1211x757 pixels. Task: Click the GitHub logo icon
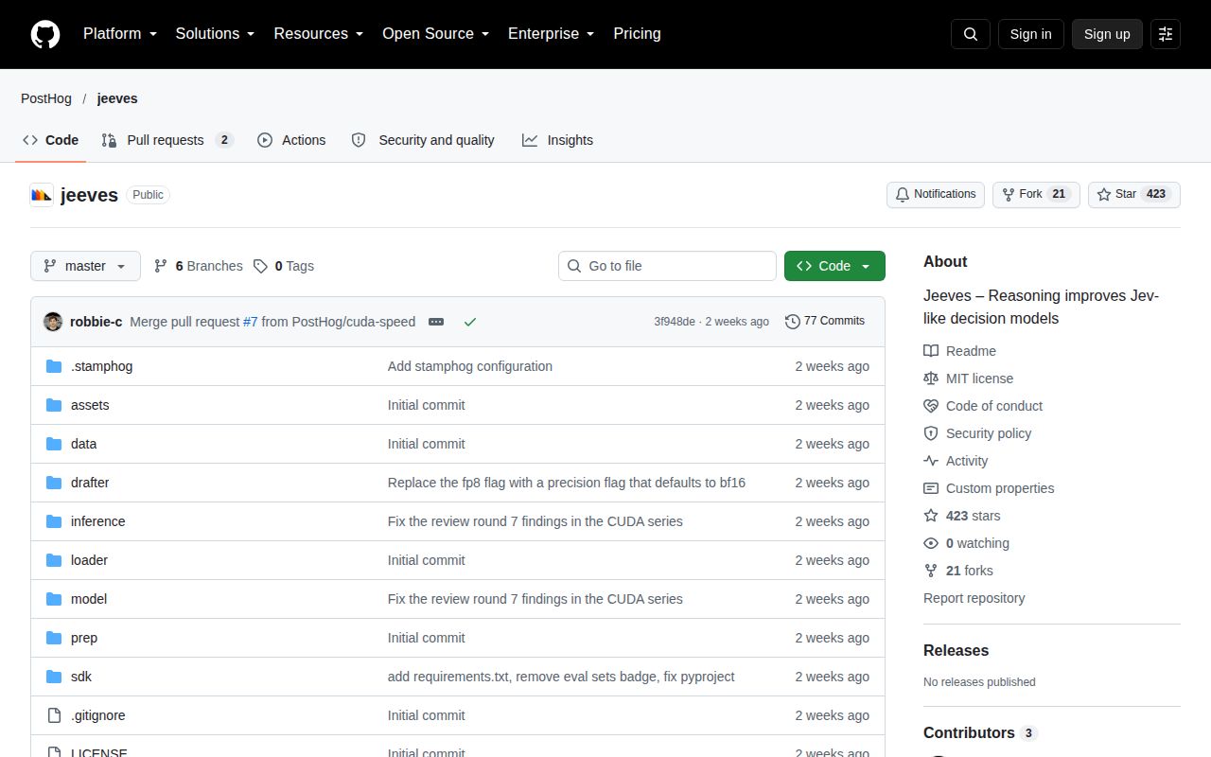[x=45, y=34]
